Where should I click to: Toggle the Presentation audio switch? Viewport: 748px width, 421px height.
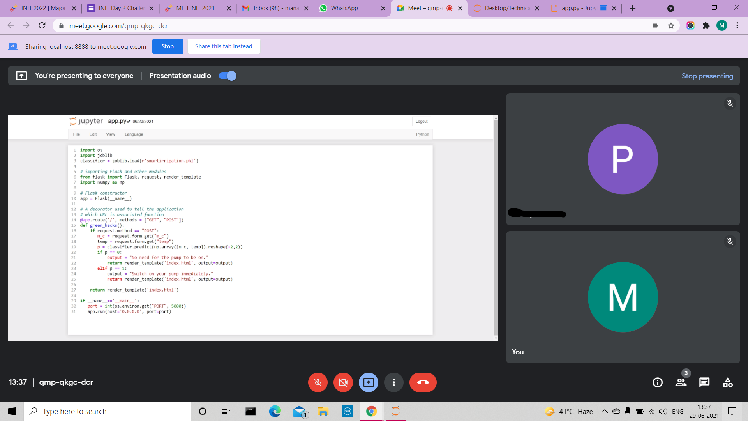click(228, 76)
